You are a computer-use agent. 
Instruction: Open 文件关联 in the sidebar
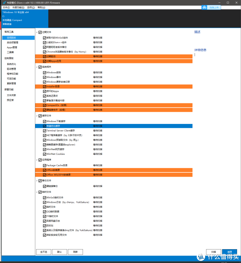pyautogui.click(x=11, y=95)
